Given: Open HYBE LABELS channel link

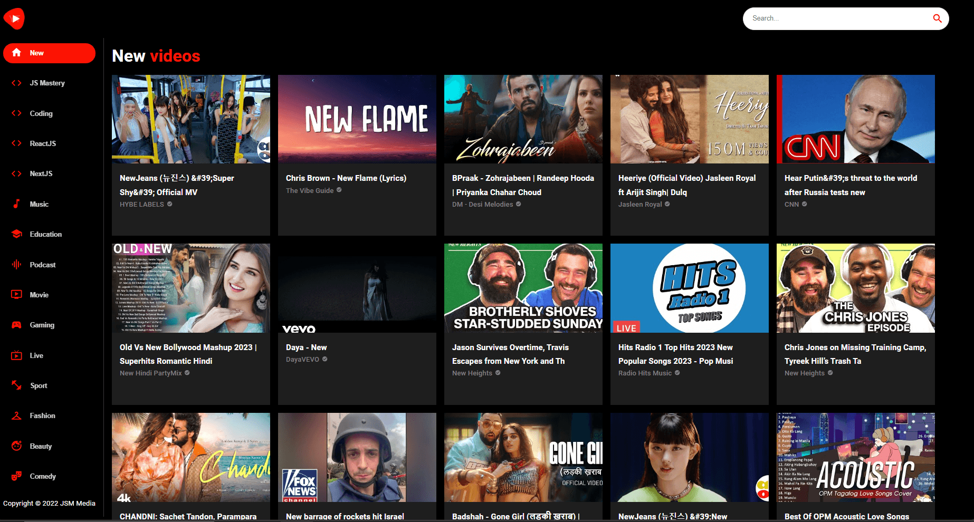Looking at the screenshot, I should coord(142,205).
